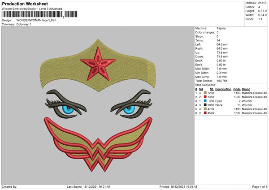This screenshot has height=190, width=269.
Task: Select the 'Max Jump:' value 7.9 mm
Action: pyautogui.click(x=221, y=77)
